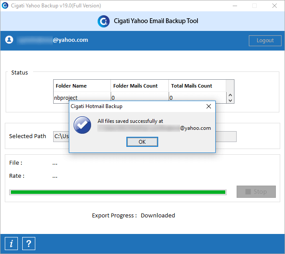Click the Cigati Yahoo Email Backup Tool title

(156, 21)
